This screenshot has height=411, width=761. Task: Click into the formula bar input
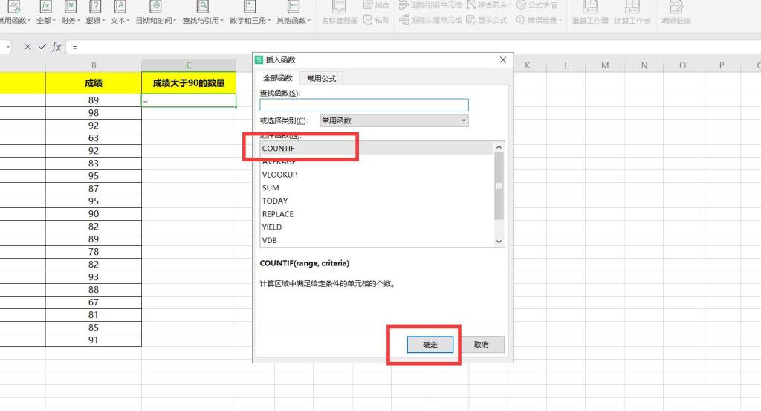tap(412, 47)
